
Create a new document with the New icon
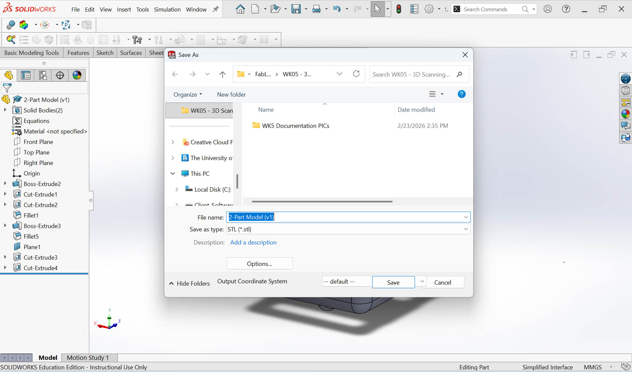(x=255, y=9)
